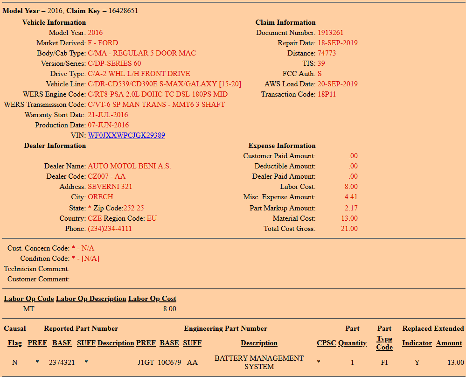Image resolution: width=466 pixels, height=377 pixels.
Task: Click the Reported Part Description header
Action: [116, 343]
